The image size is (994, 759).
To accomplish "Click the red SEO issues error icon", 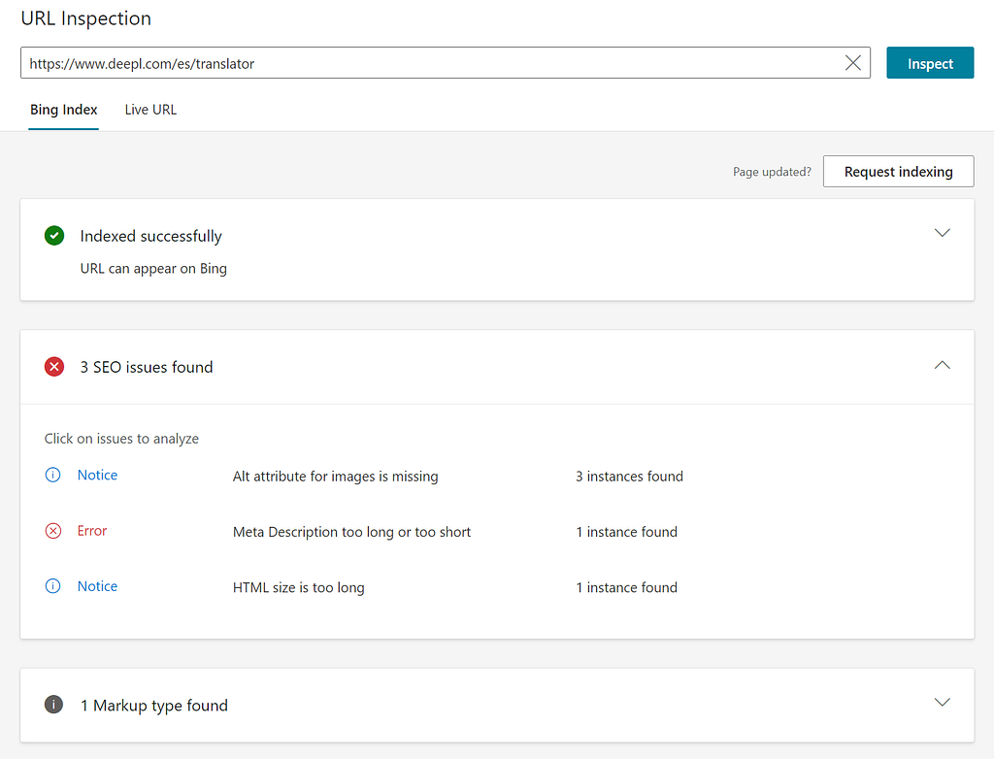I will tap(54, 367).
